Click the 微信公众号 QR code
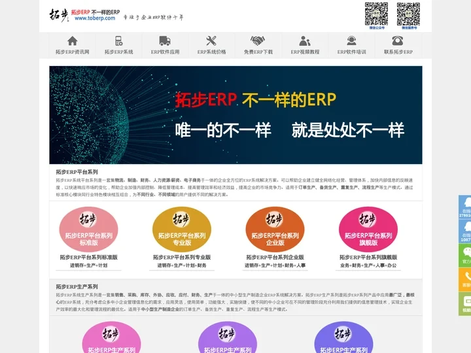The image size is (471, 353). click(x=376, y=14)
